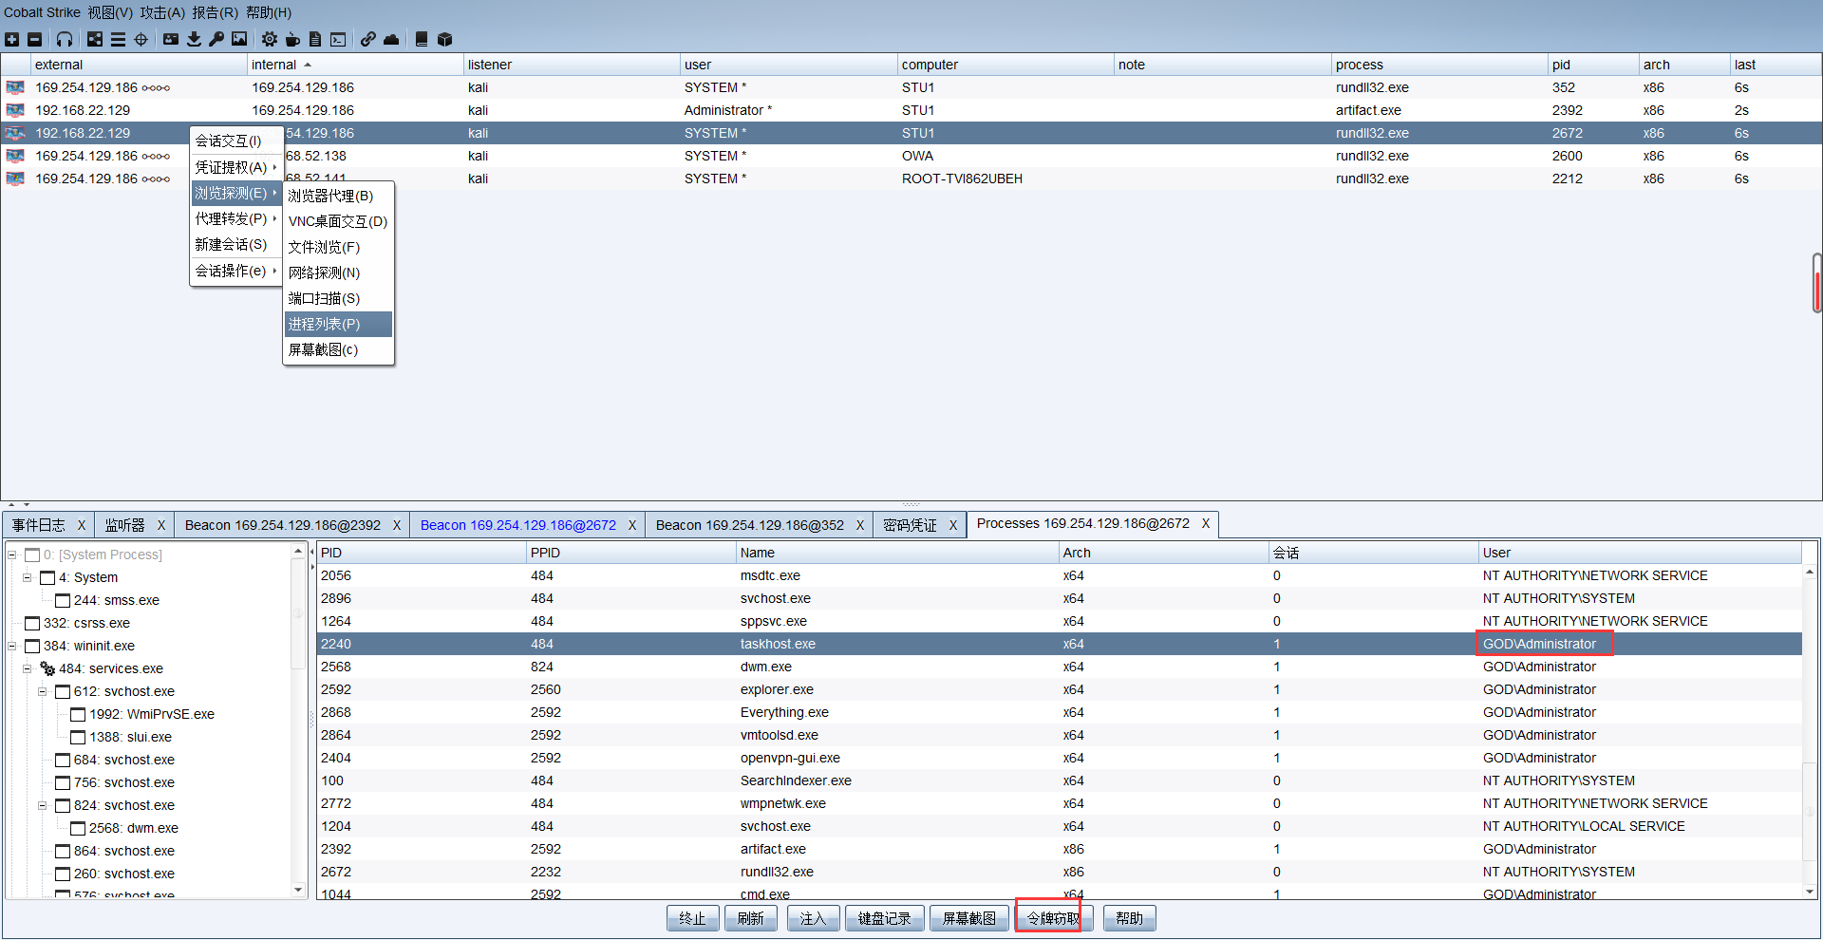Expand the 会话操作(e) submenu
Viewport: 1823px width, 940px height.
[236, 271]
